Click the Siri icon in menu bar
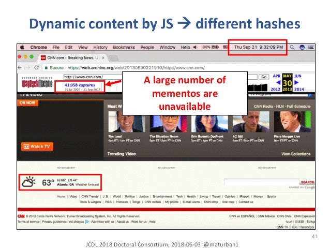330x248 pixels. [x=302, y=47]
